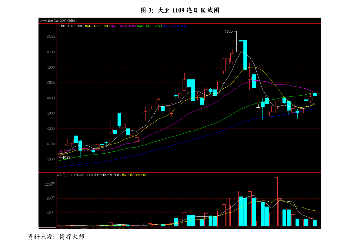361x247 pixels.
Task: Click the yellow MA2:450229.2000 volume label
Action: tap(135, 175)
